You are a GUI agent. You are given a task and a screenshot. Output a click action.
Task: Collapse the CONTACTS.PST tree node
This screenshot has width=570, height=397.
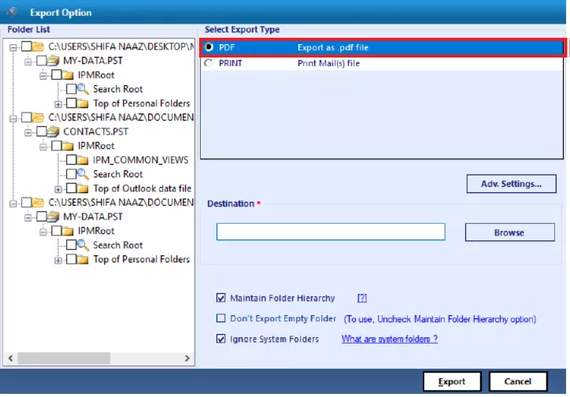[x=29, y=132]
